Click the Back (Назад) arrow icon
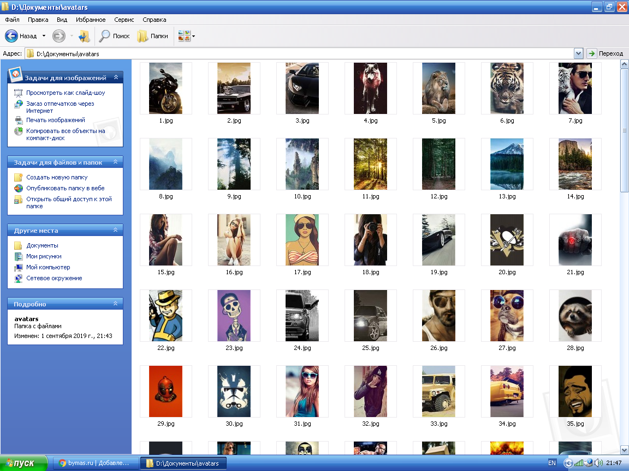 pos(11,36)
